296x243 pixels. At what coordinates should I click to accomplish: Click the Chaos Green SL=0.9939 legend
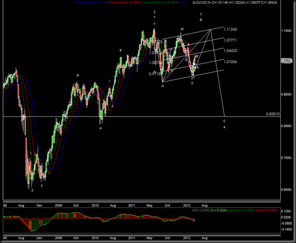pyautogui.click(x=160, y=2)
